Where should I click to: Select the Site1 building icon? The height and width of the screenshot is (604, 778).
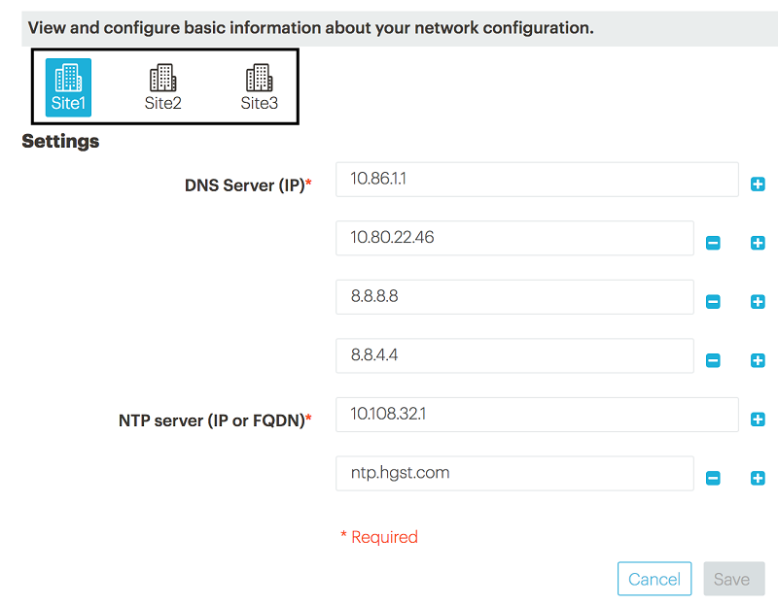tap(68, 87)
